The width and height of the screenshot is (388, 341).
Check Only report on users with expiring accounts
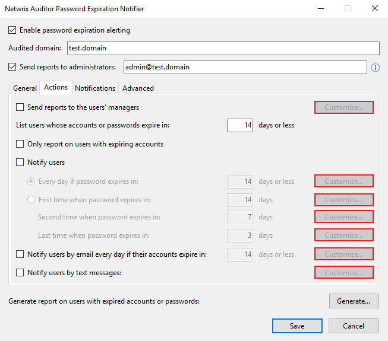tap(20, 144)
